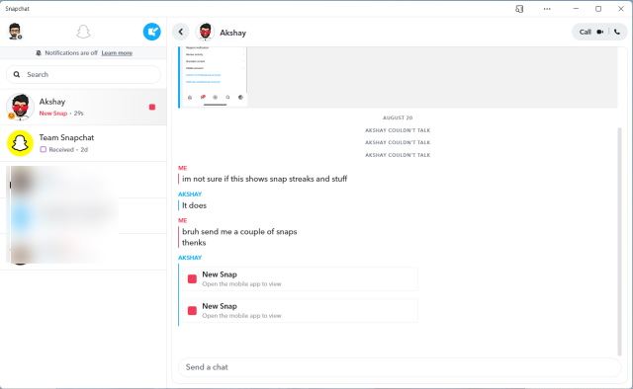Click the snap-to-sidebar window icon

point(519,9)
